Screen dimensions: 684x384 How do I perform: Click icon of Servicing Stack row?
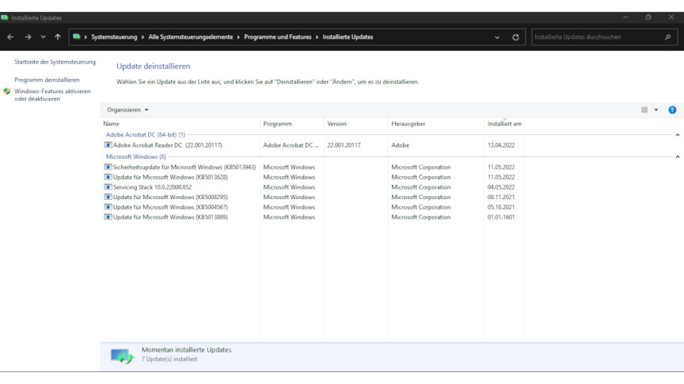pyautogui.click(x=108, y=186)
